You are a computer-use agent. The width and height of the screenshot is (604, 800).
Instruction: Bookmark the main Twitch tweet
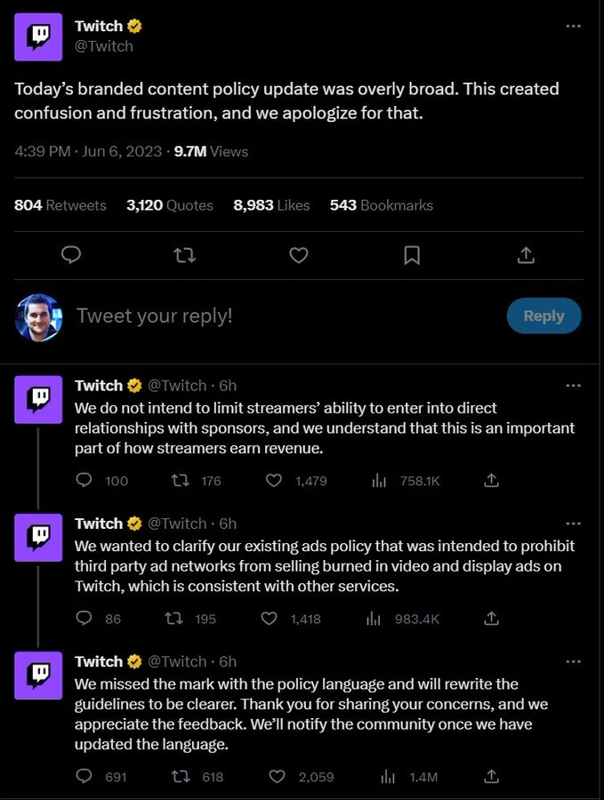pyautogui.click(x=412, y=255)
